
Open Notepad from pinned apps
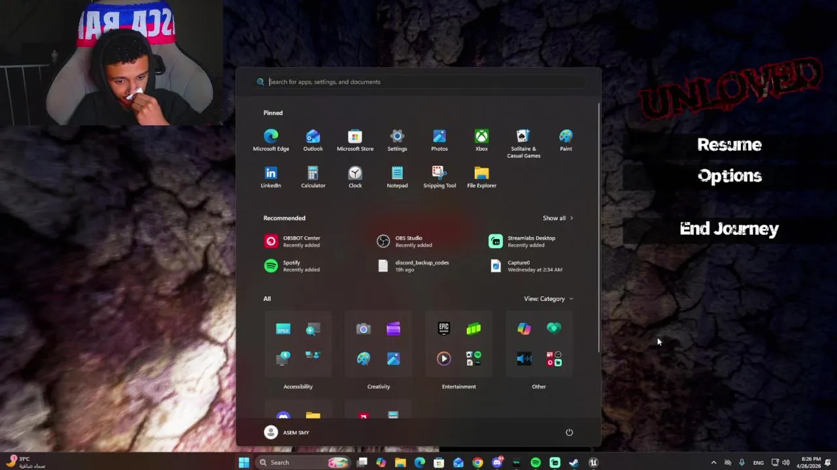pos(397,177)
